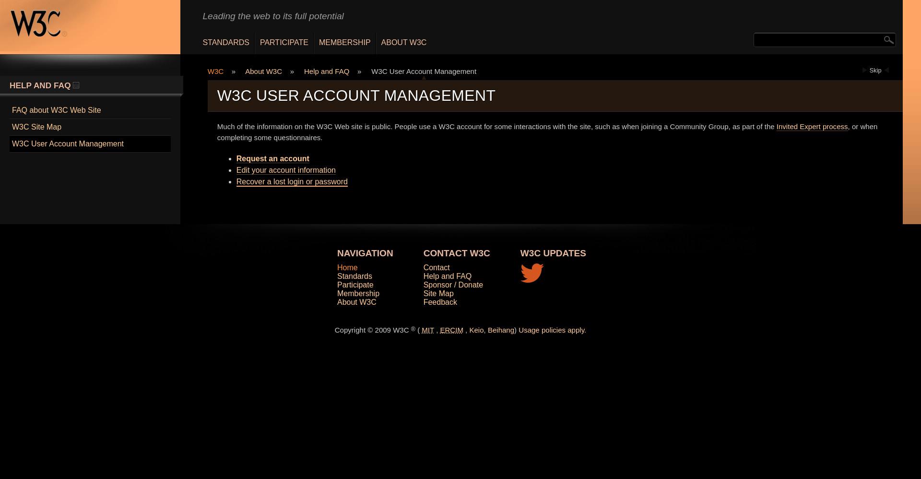Click the Skip link
The height and width of the screenshot is (479, 921).
[875, 71]
